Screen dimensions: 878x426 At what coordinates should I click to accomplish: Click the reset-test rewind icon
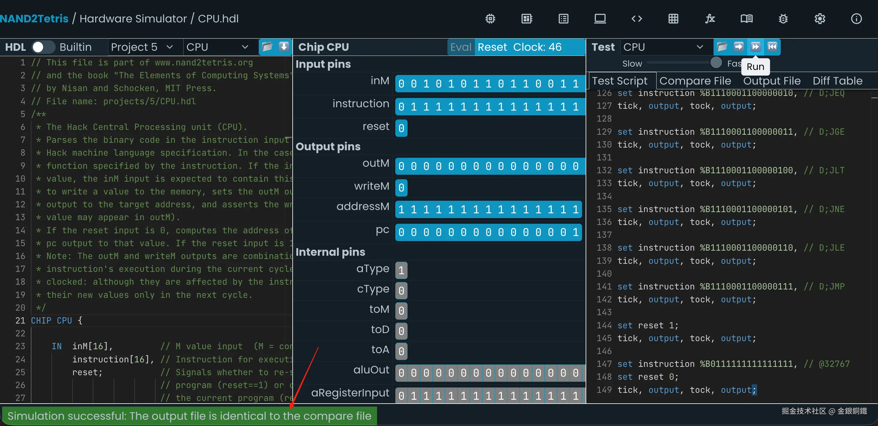coord(772,47)
